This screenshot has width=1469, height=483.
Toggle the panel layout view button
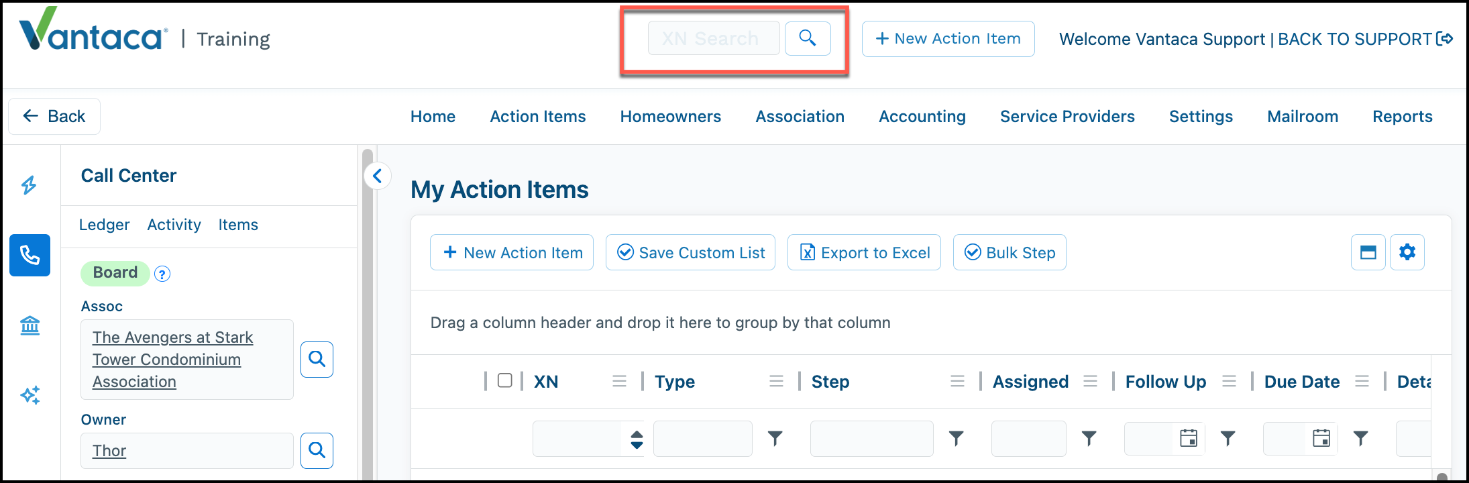(1368, 252)
